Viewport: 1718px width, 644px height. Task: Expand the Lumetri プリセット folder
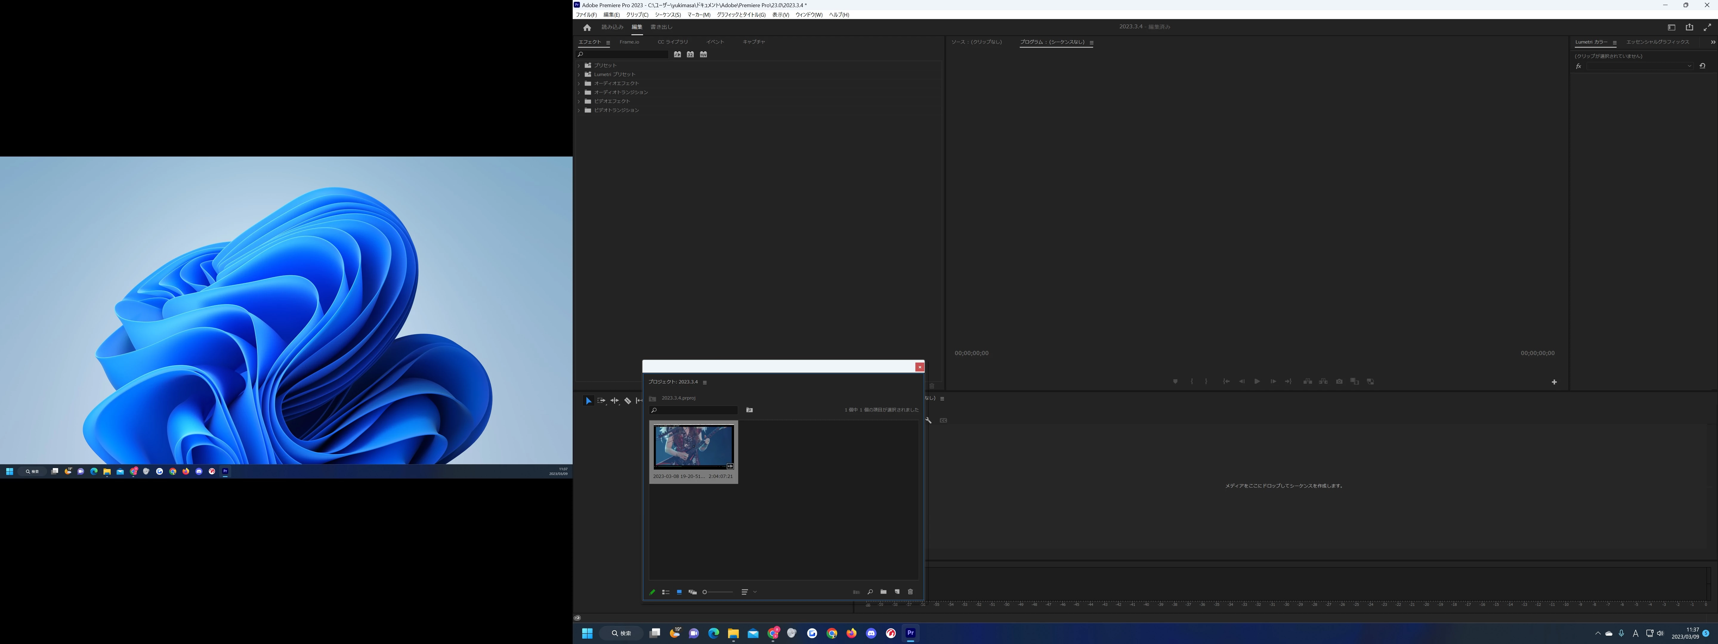(x=579, y=75)
